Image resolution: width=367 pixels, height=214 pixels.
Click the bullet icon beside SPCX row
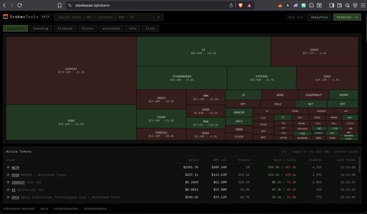8,197
